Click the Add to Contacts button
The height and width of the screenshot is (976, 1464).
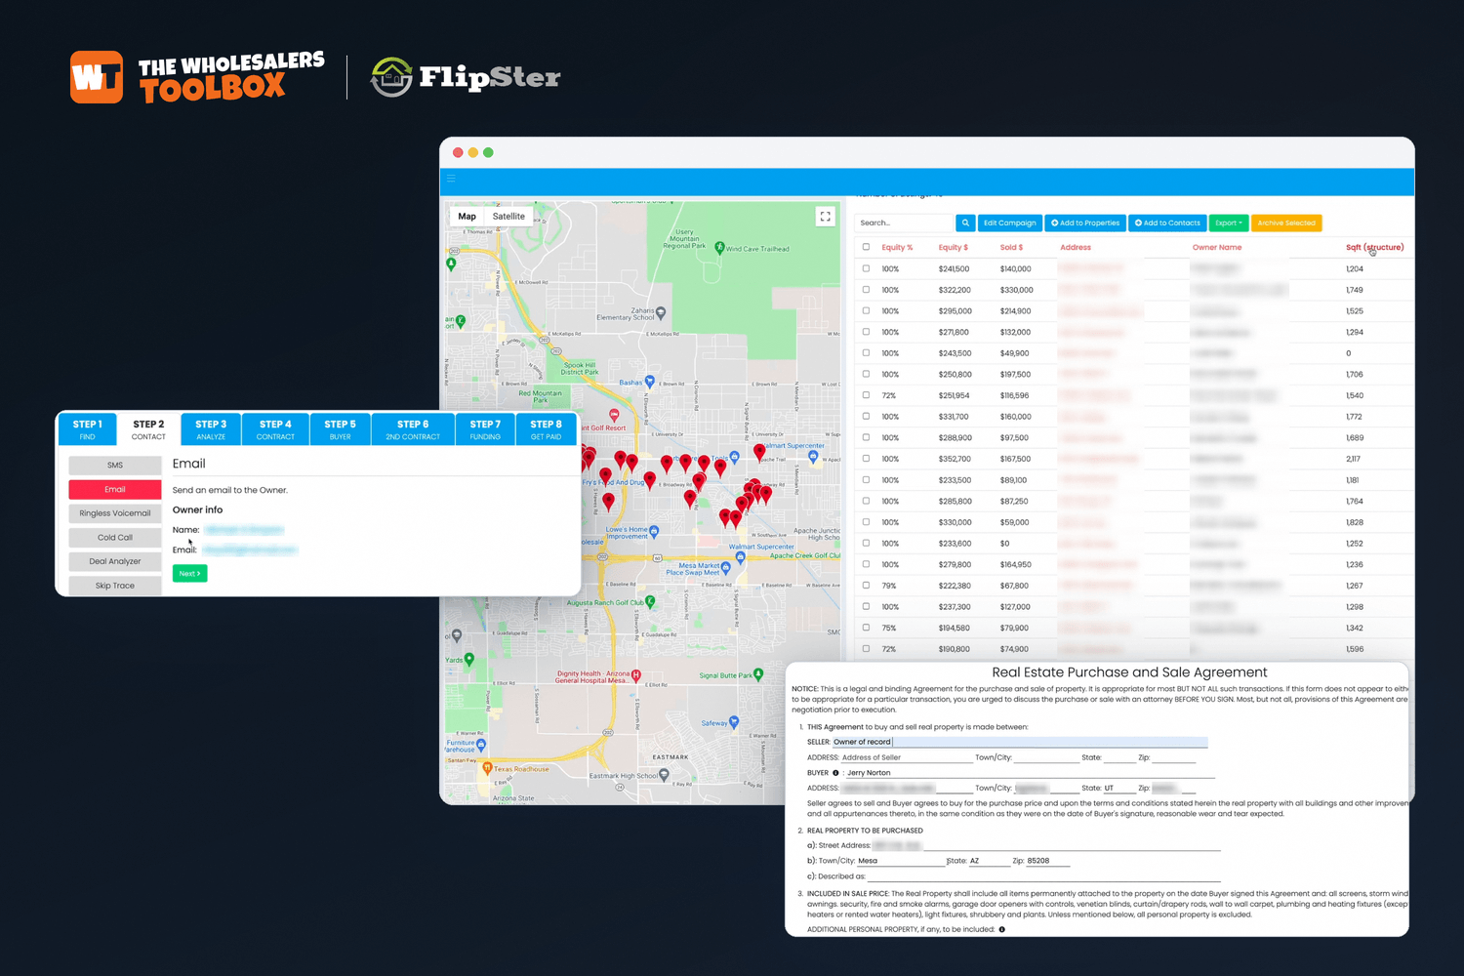[x=1168, y=223]
